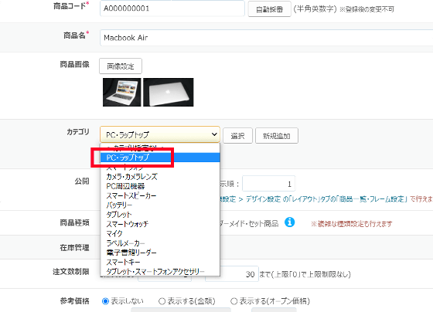433x312 pixels.
Task: Choose PC・ラップトップ in the category list
Action: tap(160, 158)
